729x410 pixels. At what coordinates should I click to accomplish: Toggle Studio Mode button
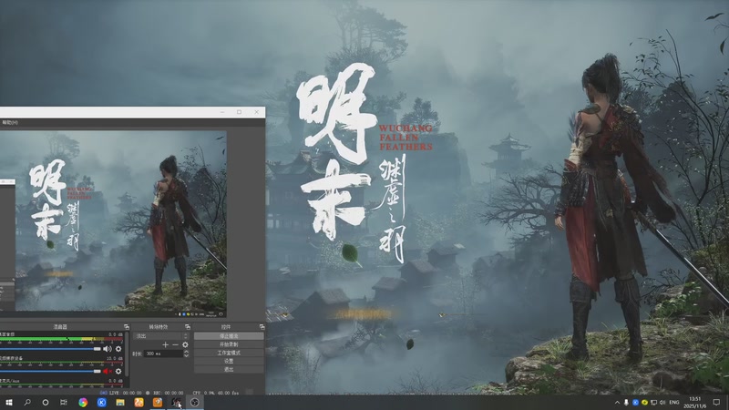(229, 353)
